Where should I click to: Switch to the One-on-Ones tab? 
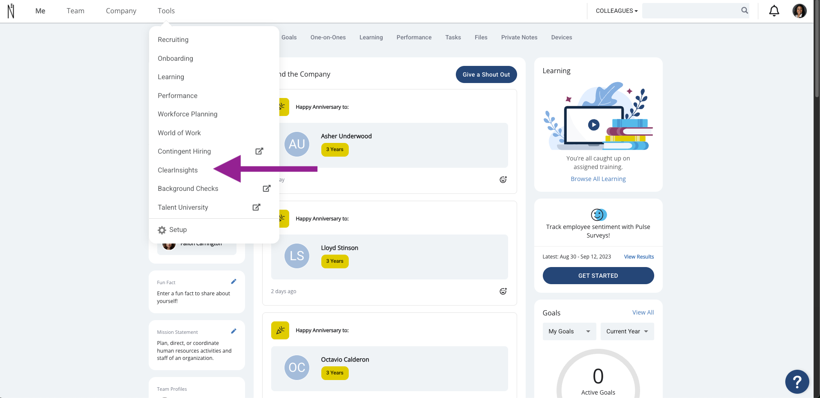click(328, 38)
